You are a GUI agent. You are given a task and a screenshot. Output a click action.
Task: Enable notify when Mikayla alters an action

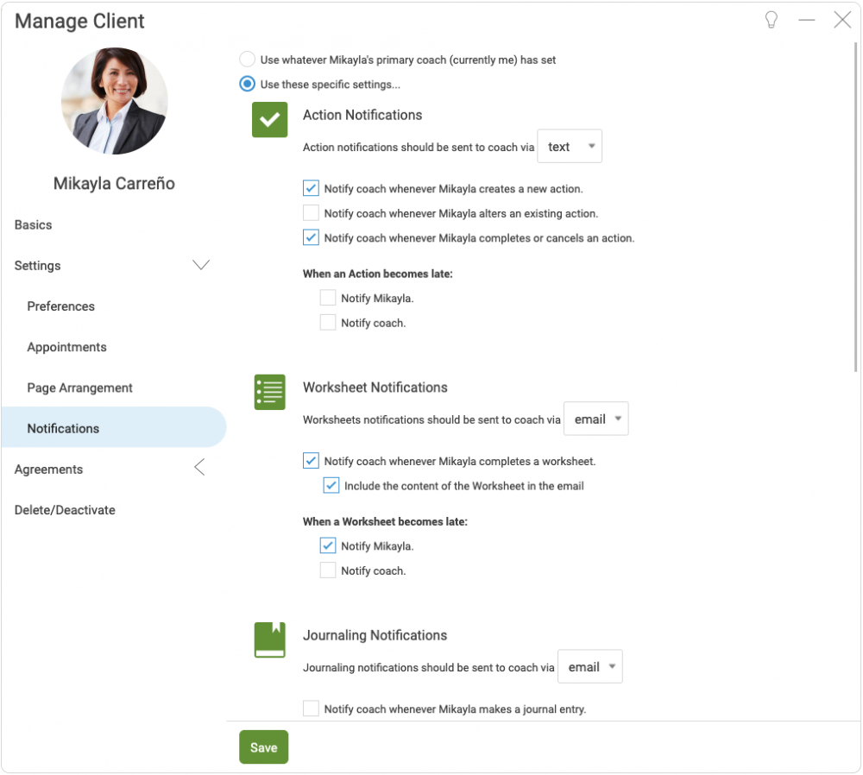pyautogui.click(x=311, y=212)
